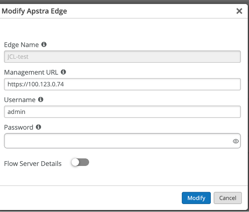
Task: Close the Modify Apstra Edge dialog
Action: click(239, 11)
